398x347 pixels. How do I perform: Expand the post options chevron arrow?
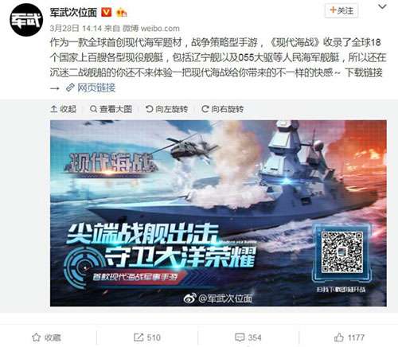[382, 6]
